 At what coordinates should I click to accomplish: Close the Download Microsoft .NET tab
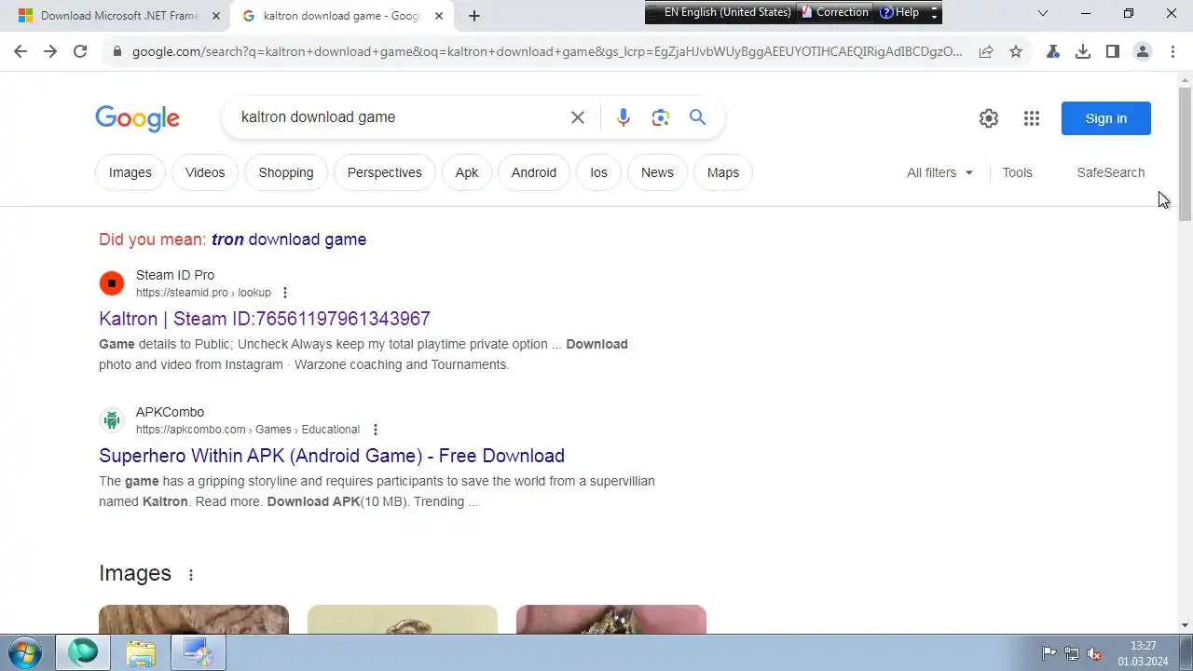point(216,16)
